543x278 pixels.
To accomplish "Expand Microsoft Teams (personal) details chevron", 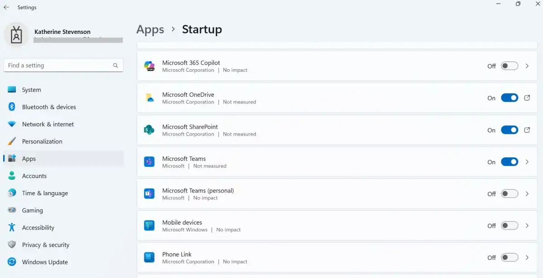I will click(527, 194).
